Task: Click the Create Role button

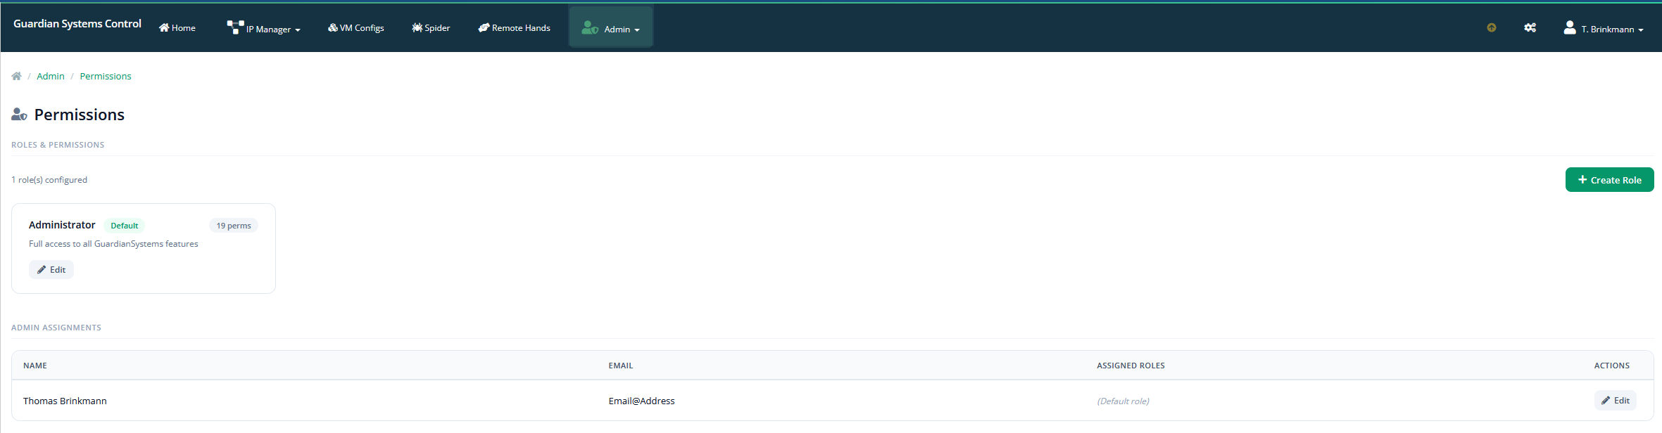Action: tap(1609, 180)
